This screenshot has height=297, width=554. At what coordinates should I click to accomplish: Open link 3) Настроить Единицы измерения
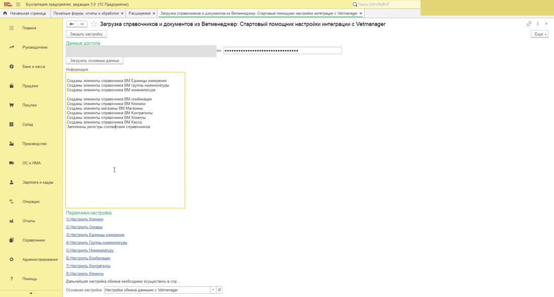[95, 235]
